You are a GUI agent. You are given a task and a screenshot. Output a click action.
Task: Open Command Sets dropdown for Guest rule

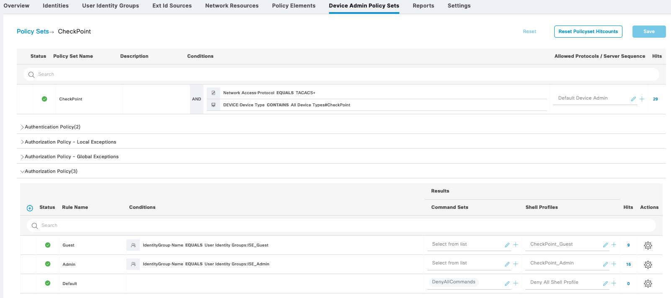465,244
